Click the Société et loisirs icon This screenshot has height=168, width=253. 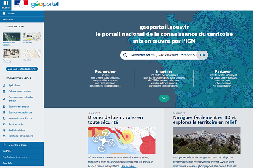tap(4, 130)
